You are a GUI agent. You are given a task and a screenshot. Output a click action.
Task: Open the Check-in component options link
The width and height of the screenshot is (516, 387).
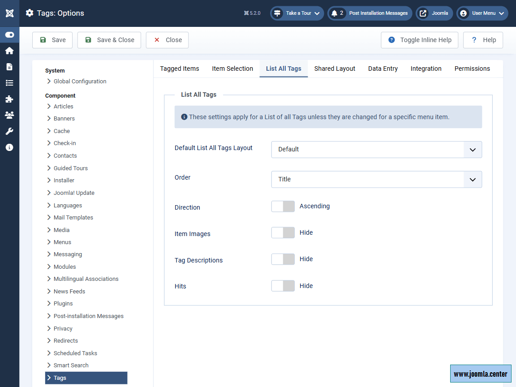pyautogui.click(x=65, y=143)
